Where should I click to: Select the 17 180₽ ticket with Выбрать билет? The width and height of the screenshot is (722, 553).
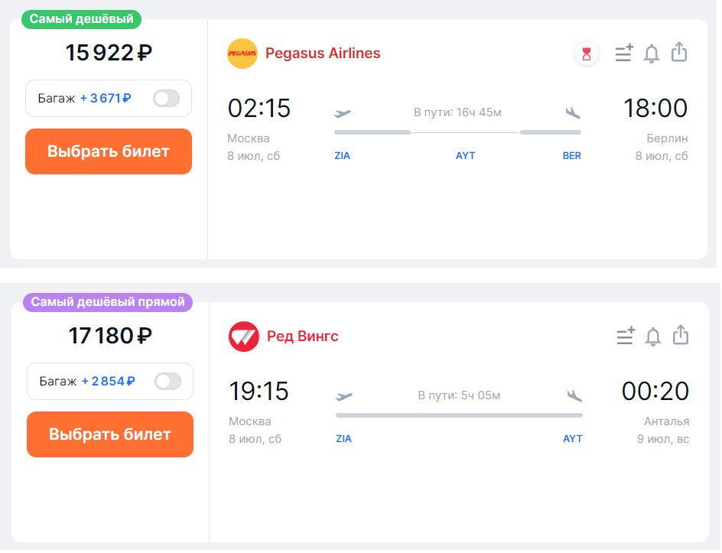click(x=110, y=434)
